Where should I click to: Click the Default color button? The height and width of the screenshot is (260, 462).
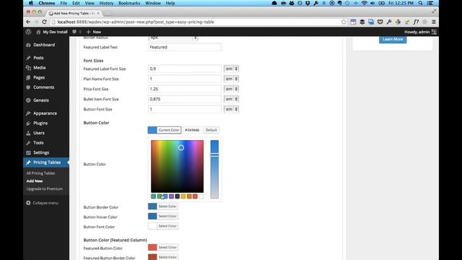click(x=212, y=130)
